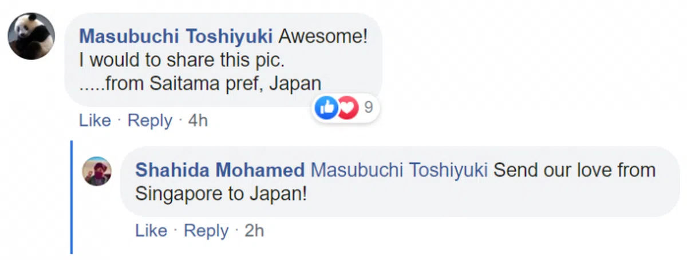Screen dimensions: 687x260
Task: Like Masubuchi Toshiyuki's comment
Action: [x=94, y=121]
